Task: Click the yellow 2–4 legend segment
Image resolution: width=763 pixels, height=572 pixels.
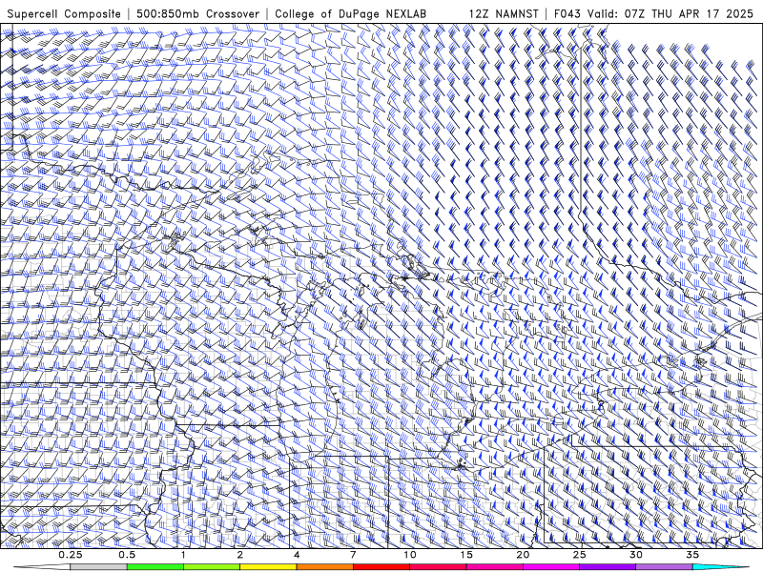Action: pos(268,567)
